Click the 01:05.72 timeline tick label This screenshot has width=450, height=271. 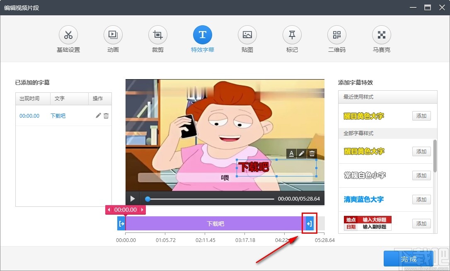(x=166, y=240)
